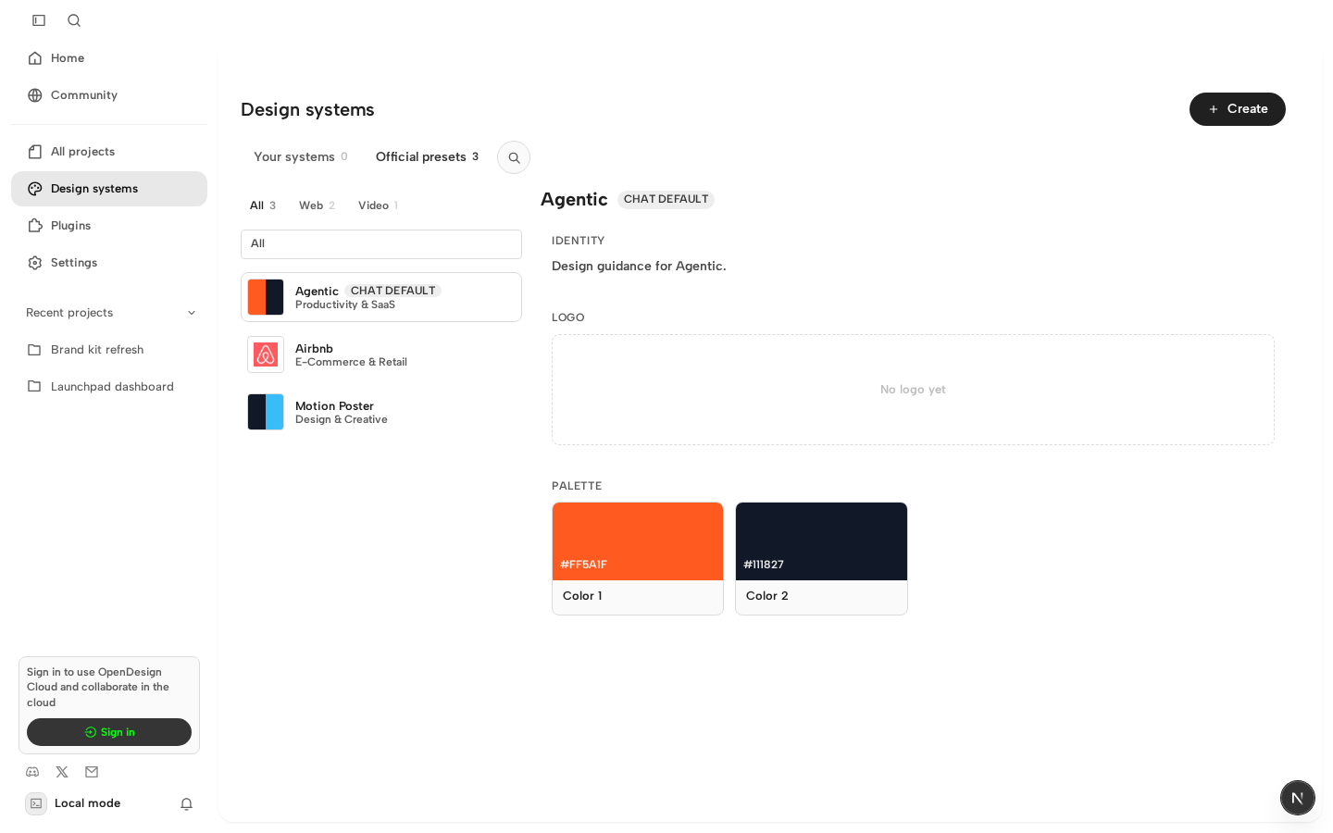1333x833 pixels.
Task: Open the mail envelope icon
Action: click(x=92, y=772)
